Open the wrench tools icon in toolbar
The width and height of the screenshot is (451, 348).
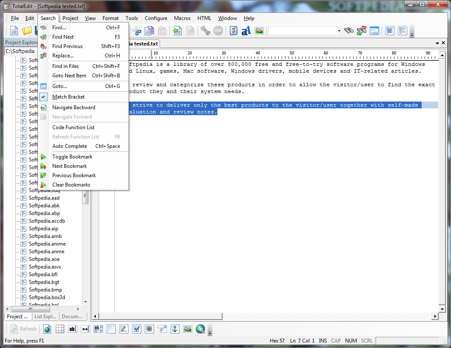tap(206, 31)
